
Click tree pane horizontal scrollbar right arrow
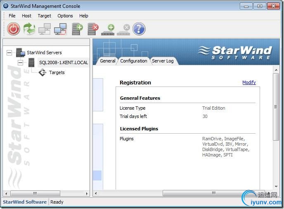coord(87,193)
